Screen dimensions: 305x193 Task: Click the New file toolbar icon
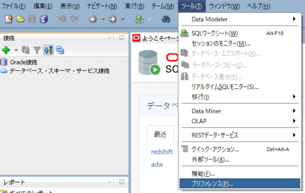pyautogui.click(x=9, y=19)
